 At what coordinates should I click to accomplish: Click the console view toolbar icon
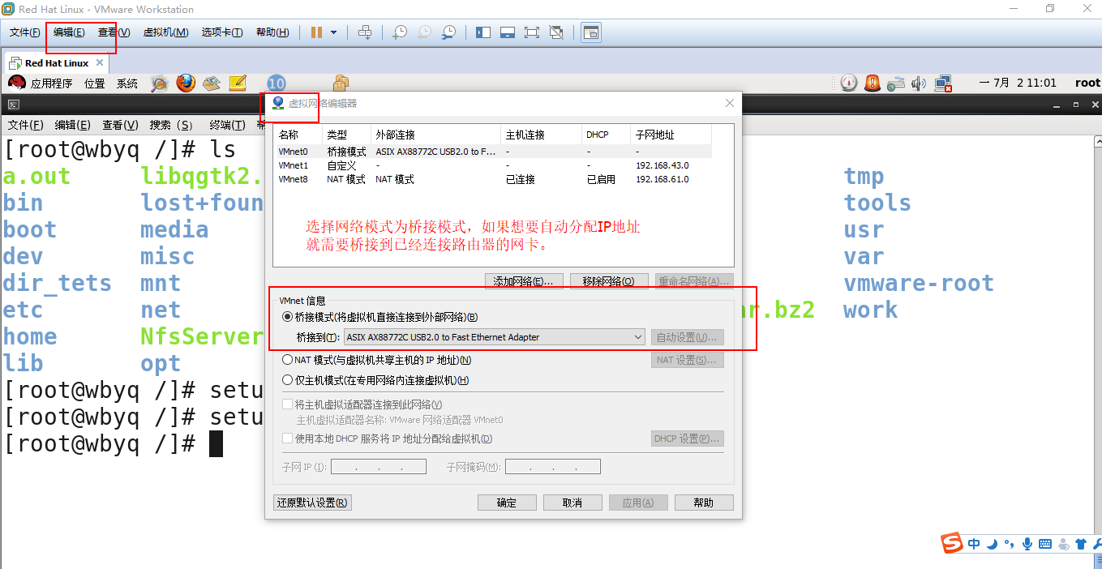pos(591,32)
